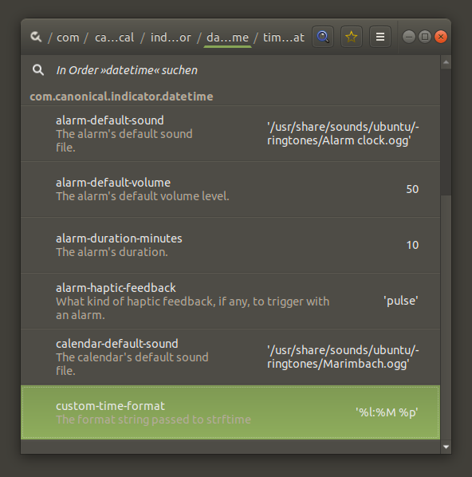Toggle the search magnifier button
Image resolution: width=472 pixels, height=477 pixels.
(x=323, y=37)
